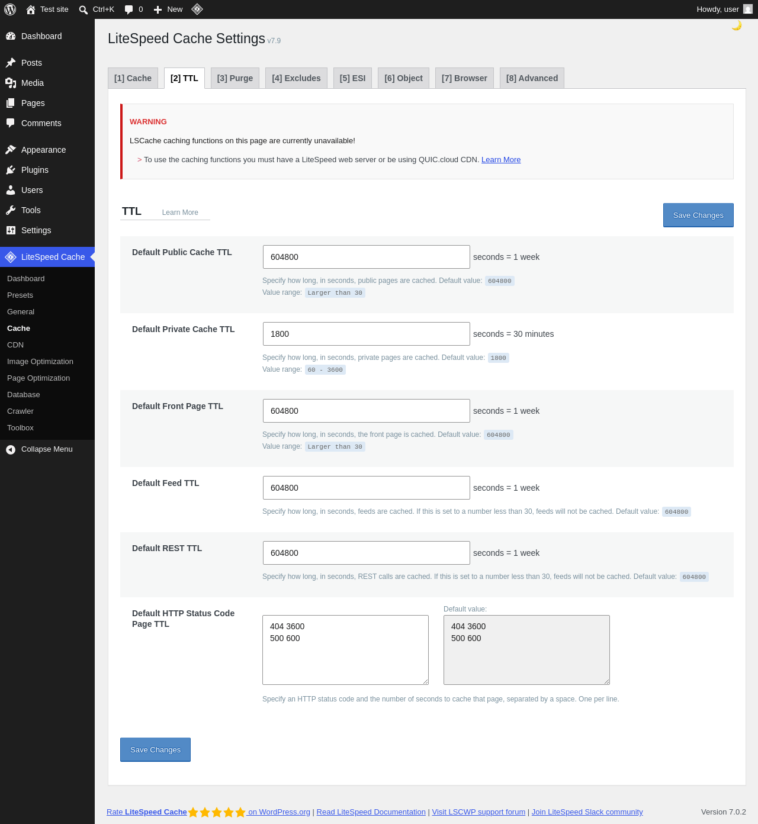Focus the Default Front Page TTL field
The image size is (758, 824).
tap(367, 411)
